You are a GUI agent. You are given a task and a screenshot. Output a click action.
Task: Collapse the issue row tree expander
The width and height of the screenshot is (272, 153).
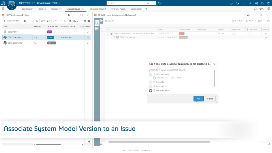108,33
